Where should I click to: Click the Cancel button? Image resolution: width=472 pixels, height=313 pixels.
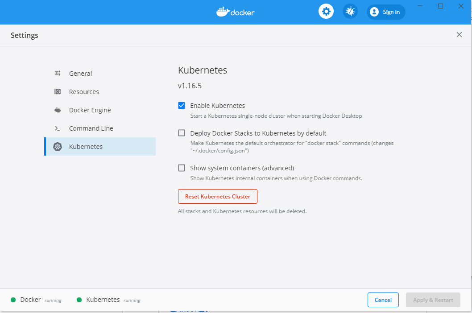coord(383,300)
